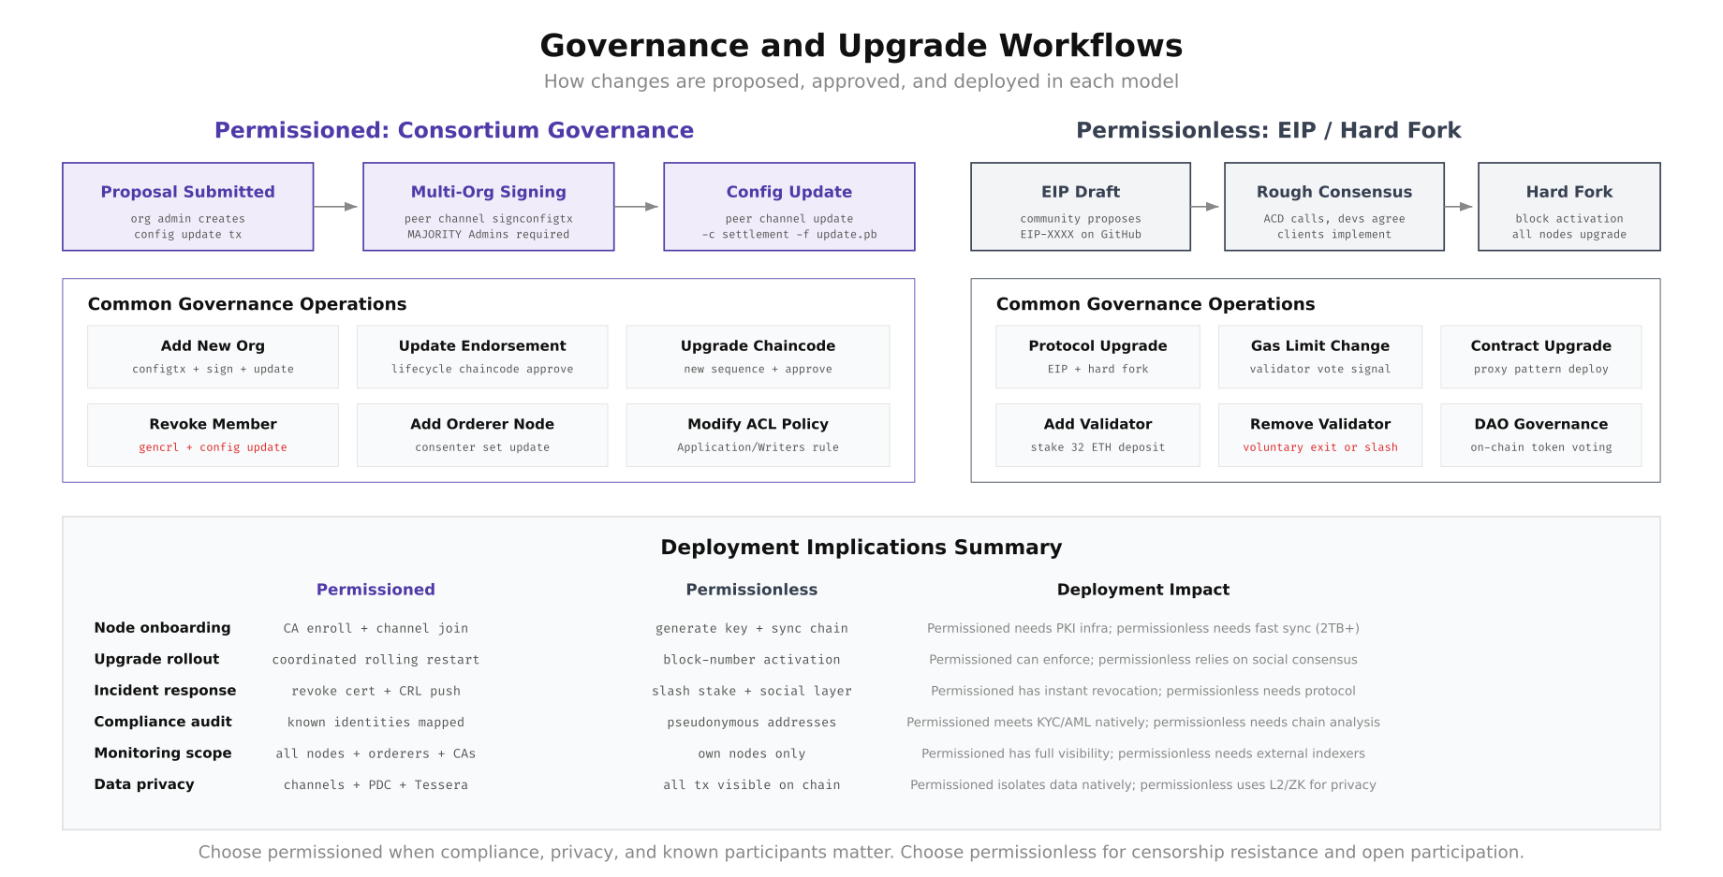Click the Add New Org operation

click(213, 357)
